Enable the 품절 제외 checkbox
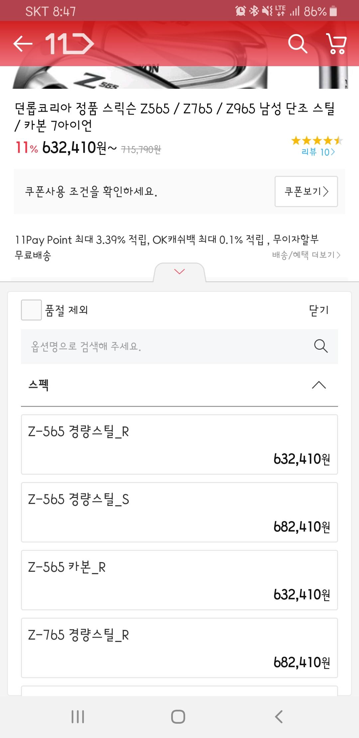Screen dimensions: 359x738 32,310
